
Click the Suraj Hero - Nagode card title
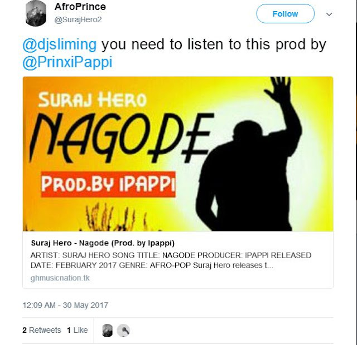click(103, 243)
